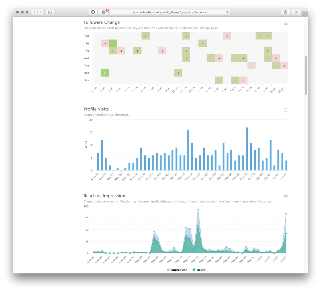Click the lock icon with red notification badge
This screenshot has height=292, width=321.
pos(103,12)
